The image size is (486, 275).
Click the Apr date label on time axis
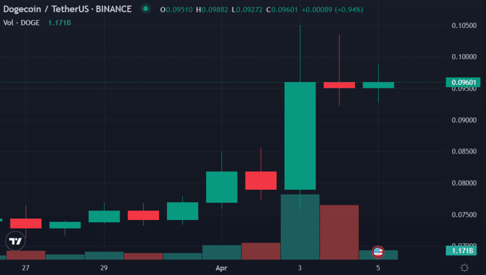pos(221,268)
